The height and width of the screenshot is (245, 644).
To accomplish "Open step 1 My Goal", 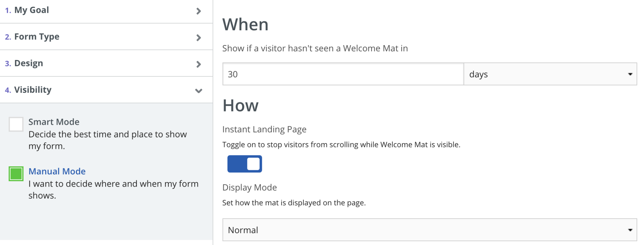I will [x=32, y=10].
